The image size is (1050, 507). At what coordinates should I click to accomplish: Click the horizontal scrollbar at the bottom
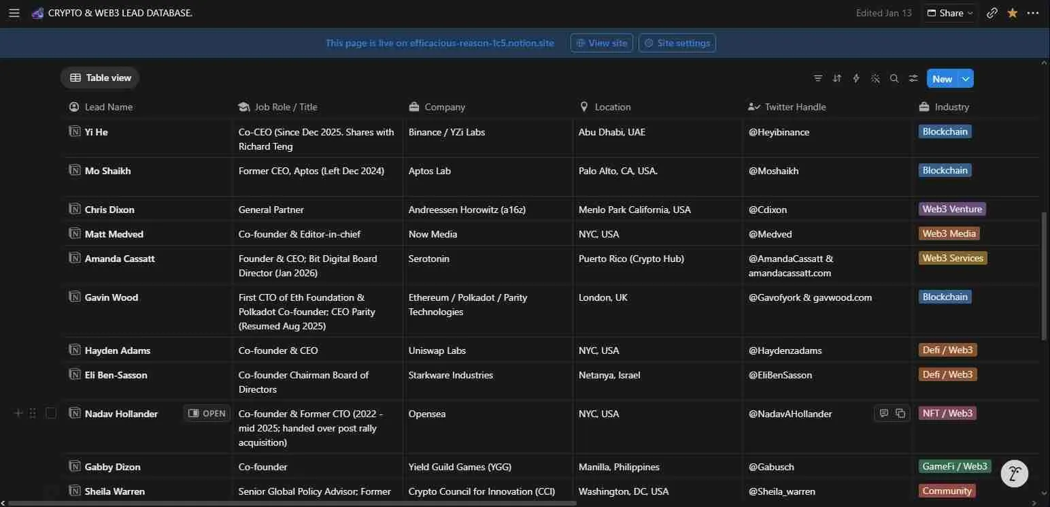292,503
